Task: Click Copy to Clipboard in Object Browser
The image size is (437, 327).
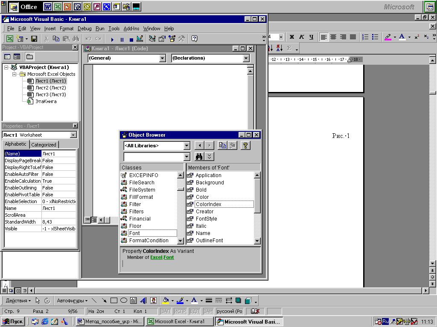Action: tap(222, 146)
